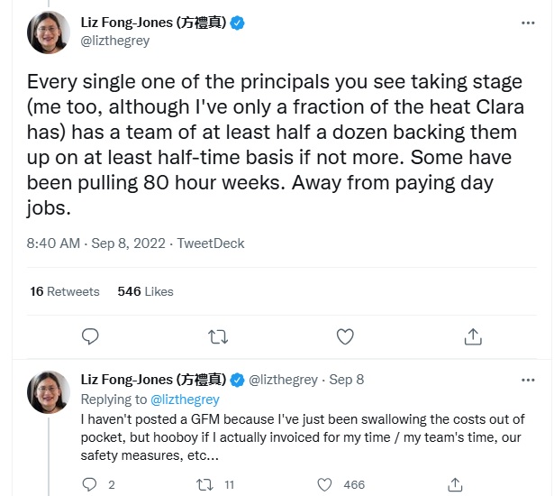Click the verified badge in main tweet header
Viewport: 554px width, 496px height.
coord(237,23)
